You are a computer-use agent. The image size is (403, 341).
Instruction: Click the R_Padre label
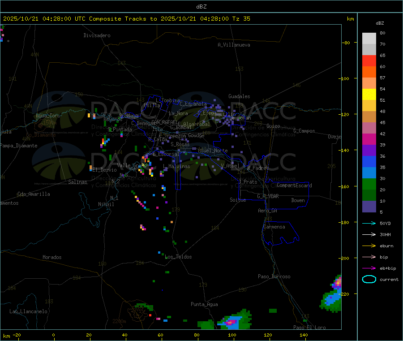257,168
